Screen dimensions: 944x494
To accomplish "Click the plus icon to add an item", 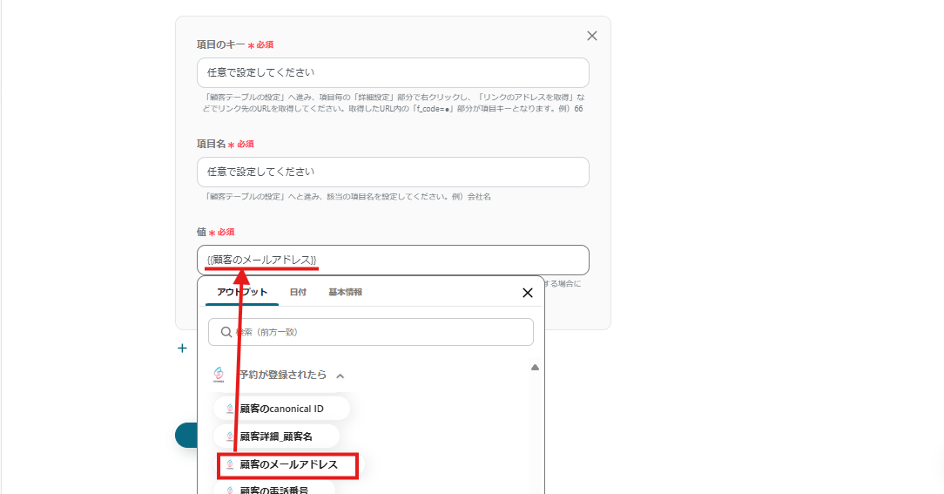I will pyautogui.click(x=182, y=349).
